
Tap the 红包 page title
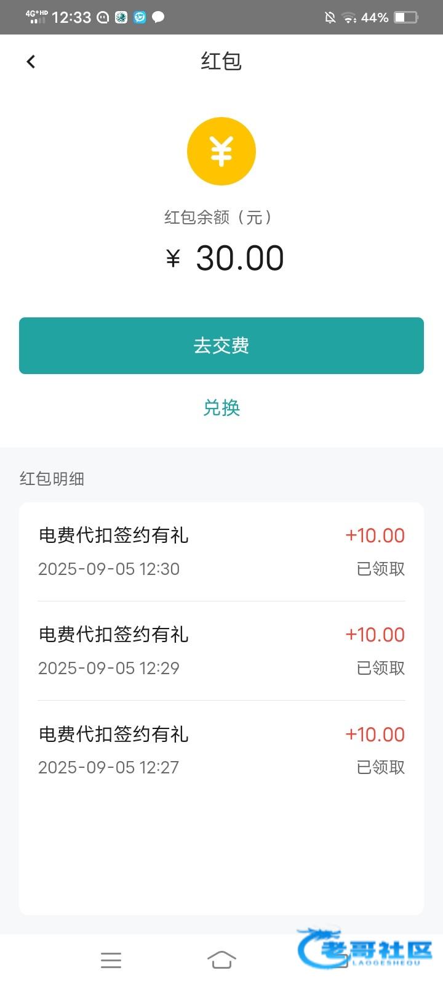pos(221,62)
